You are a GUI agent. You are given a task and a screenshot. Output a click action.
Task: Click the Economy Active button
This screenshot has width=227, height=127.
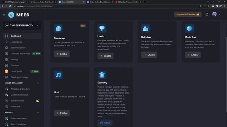(x=105, y=123)
